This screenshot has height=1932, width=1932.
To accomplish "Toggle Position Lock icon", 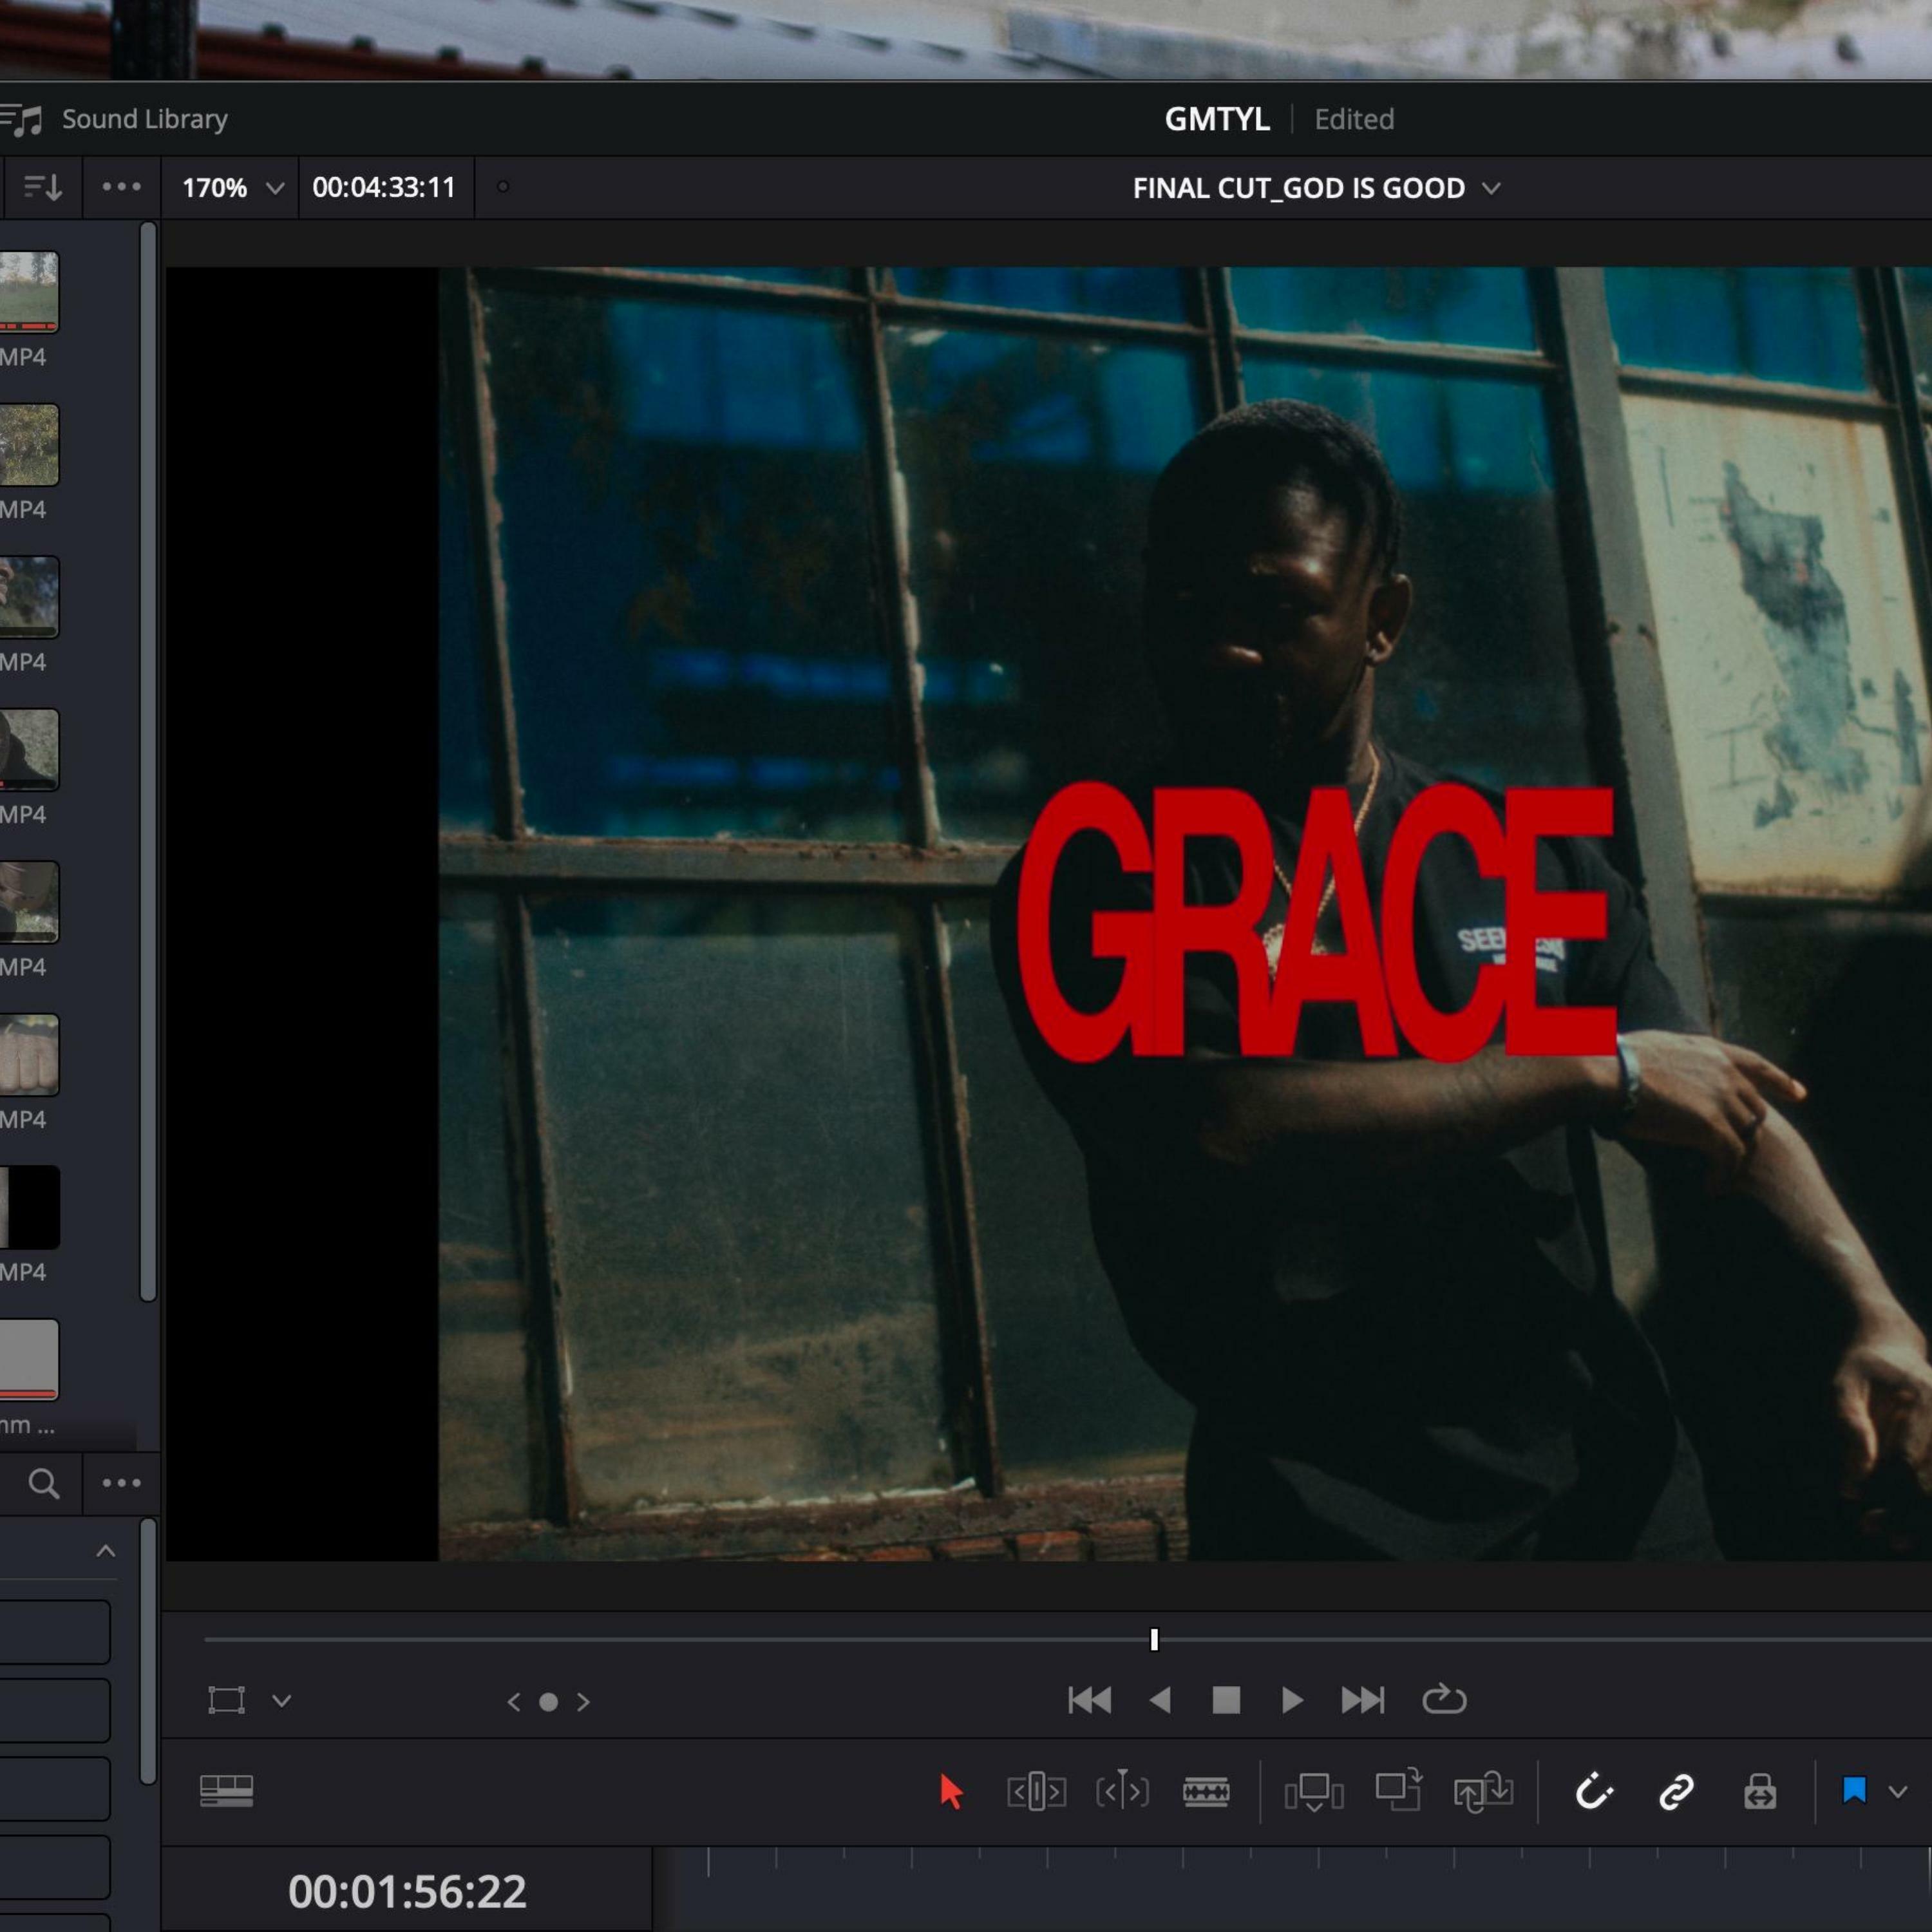I will 1760,1791.
